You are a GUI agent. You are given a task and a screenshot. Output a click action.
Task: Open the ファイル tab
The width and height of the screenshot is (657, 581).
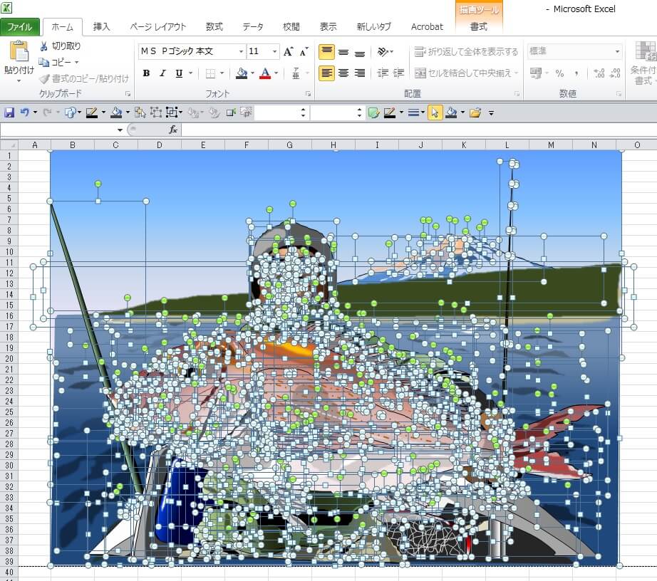[x=20, y=27]
